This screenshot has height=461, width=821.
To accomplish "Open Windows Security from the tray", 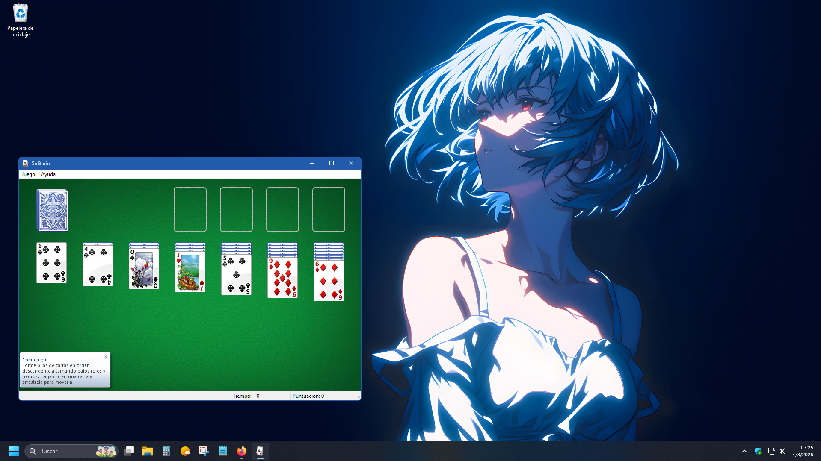I will tap(758, 451).
